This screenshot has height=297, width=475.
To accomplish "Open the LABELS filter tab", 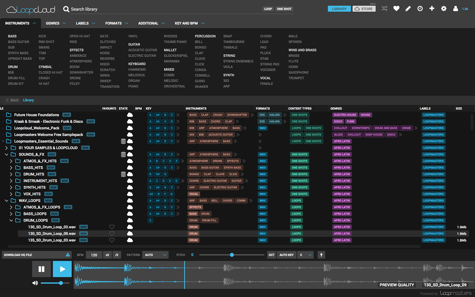I will [x=85, y=23].
